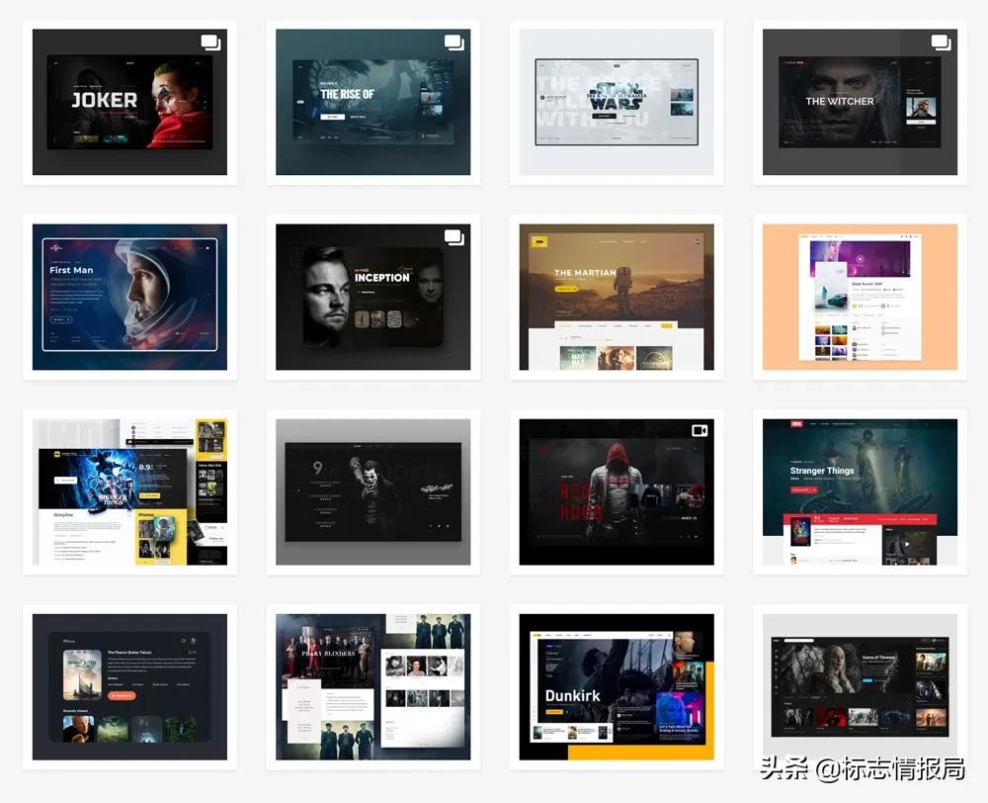Image resolution: width=988 pixels, height=803 pixels.
Task: Open the Dunkirk web design thumbnail
Action: click(x=616, y=686)
